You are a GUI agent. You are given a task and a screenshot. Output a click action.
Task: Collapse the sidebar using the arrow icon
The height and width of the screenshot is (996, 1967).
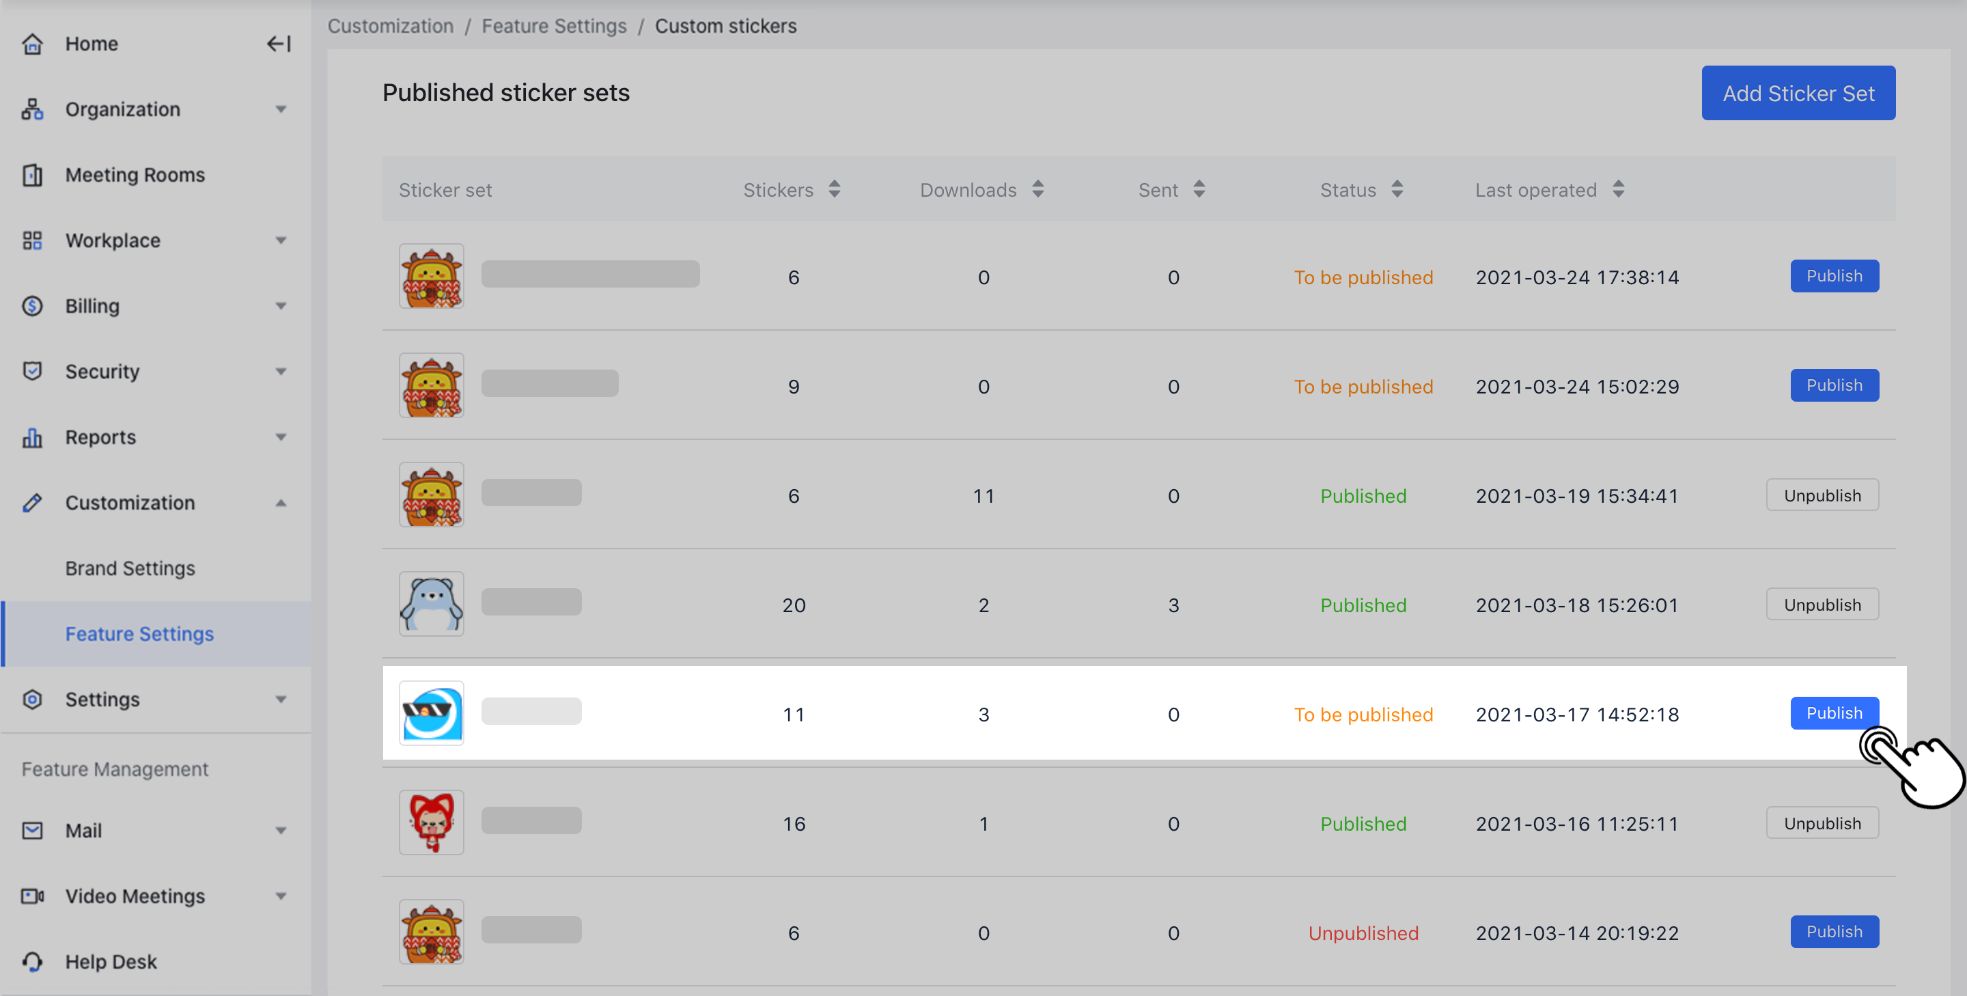click(279, 44)
